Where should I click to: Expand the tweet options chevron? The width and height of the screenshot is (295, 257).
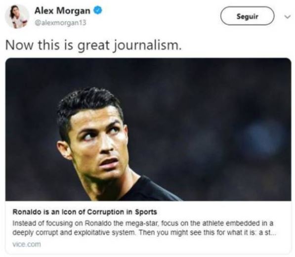point(287,17)
